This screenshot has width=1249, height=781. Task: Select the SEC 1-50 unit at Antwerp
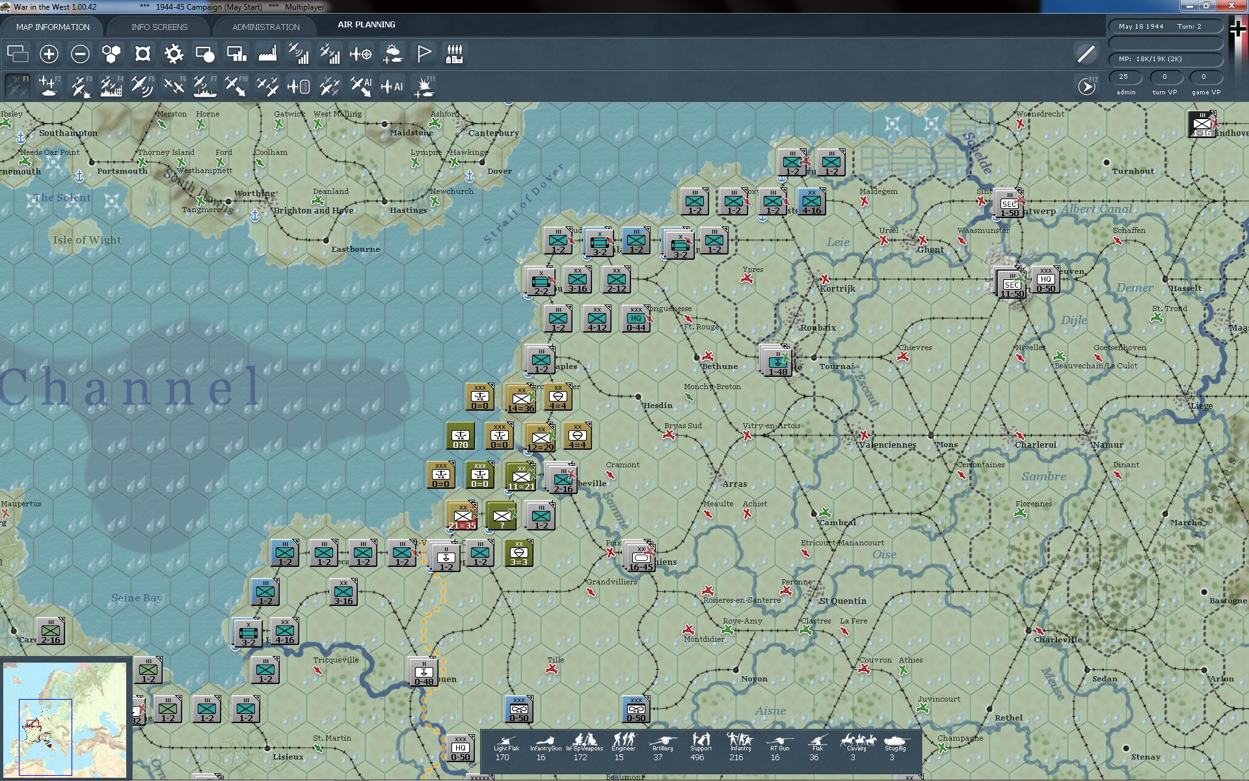pos(1009,204)
